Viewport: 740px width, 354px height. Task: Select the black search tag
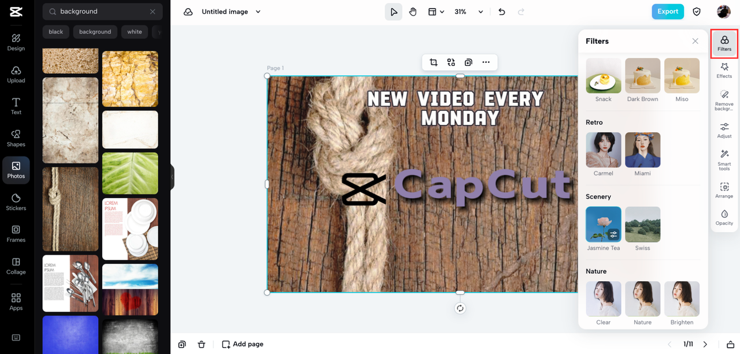[56, 32]
